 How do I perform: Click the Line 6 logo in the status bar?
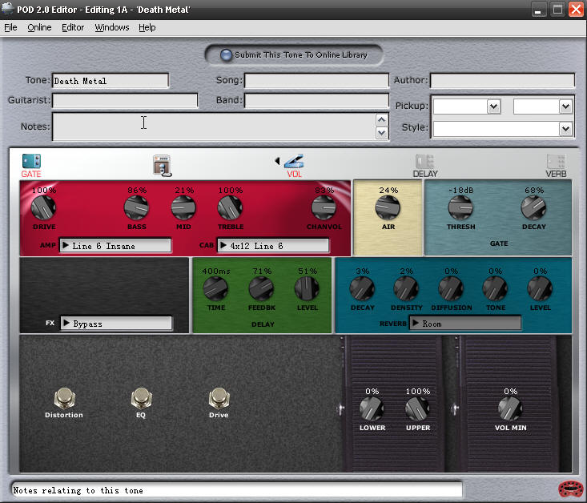click(570, 489)
